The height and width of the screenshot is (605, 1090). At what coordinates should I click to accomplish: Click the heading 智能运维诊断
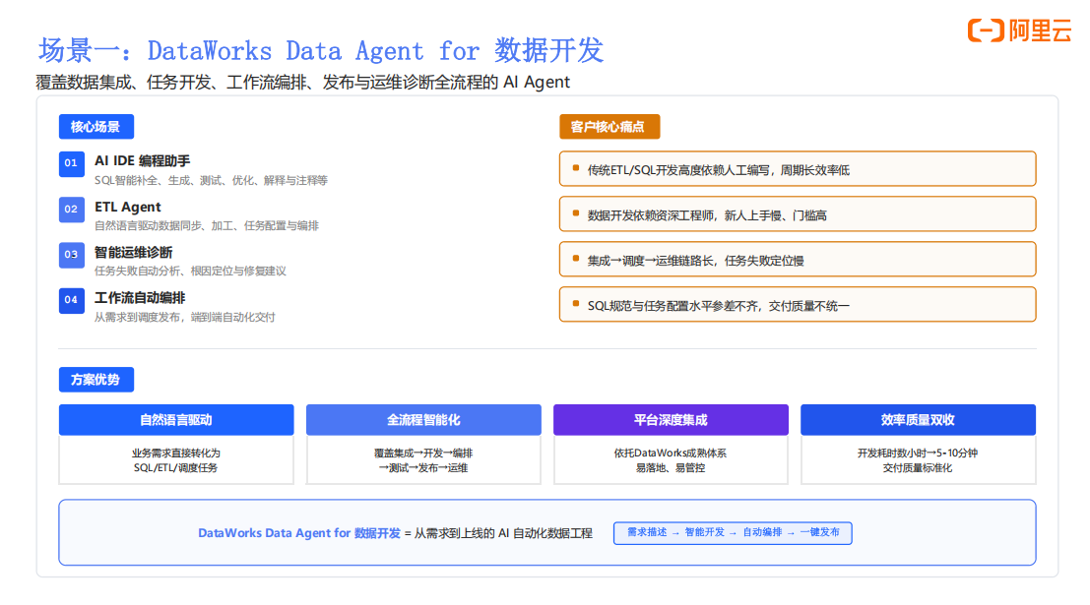pyautogui.click(x=134, y=252)
